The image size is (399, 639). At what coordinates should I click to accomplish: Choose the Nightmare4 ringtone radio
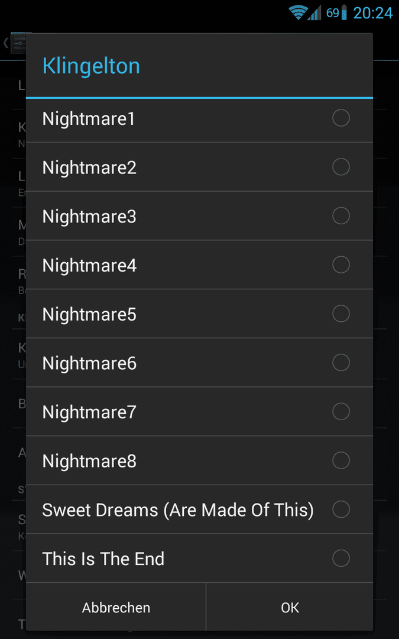(341, 265)
